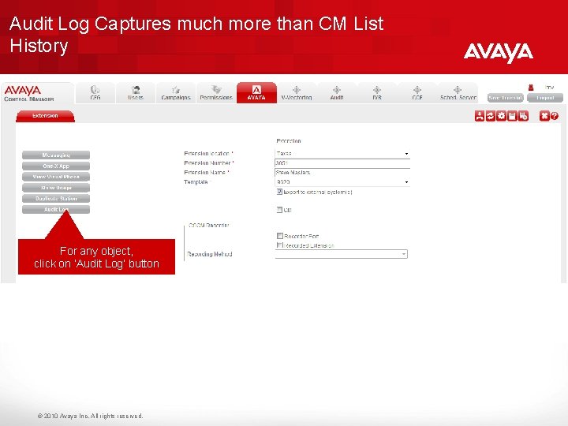Open the V-Vectoring tab

point(297,93)
